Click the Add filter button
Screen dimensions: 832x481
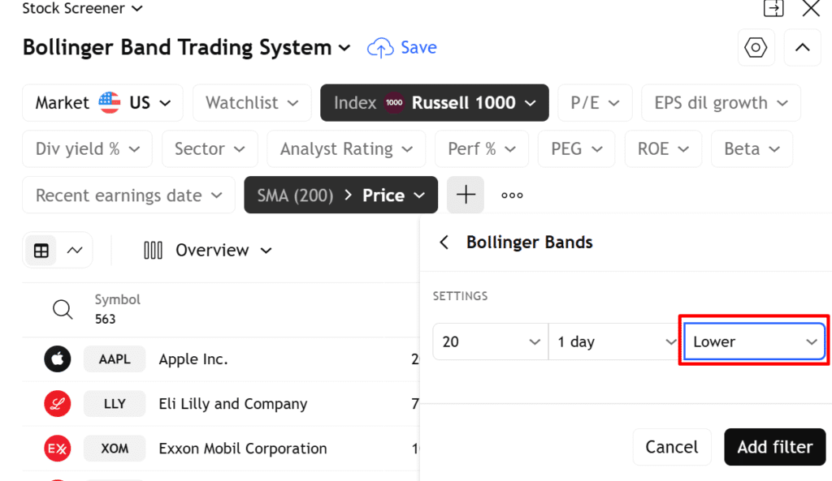coord(774,447)
